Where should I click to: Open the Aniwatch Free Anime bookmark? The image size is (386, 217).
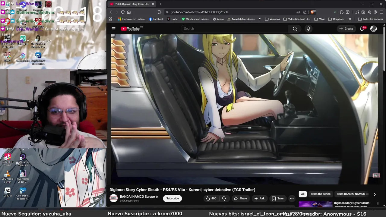point(241,19)
